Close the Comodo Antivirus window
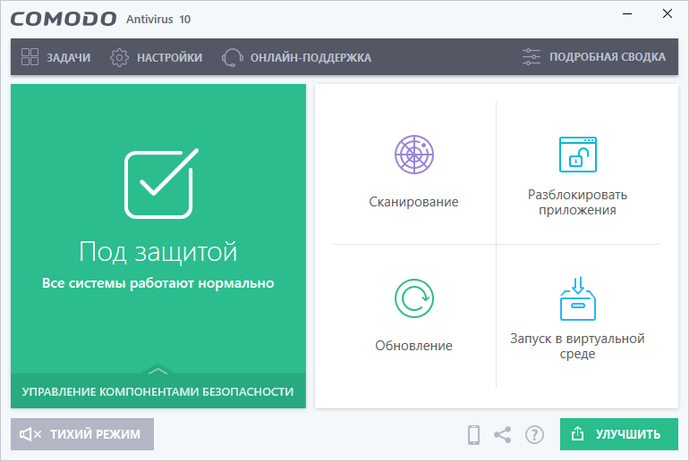The image size is (689, 461). (x=668, y=14)
